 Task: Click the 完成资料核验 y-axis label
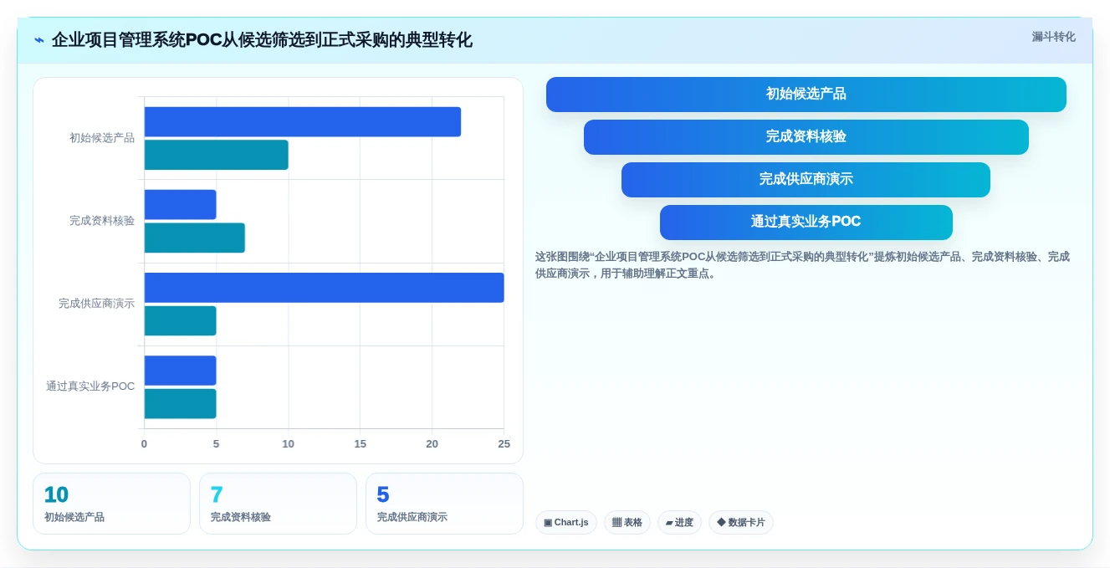coord(102,221)
